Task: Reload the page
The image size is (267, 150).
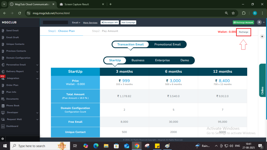Action: [x=20, y=13]
